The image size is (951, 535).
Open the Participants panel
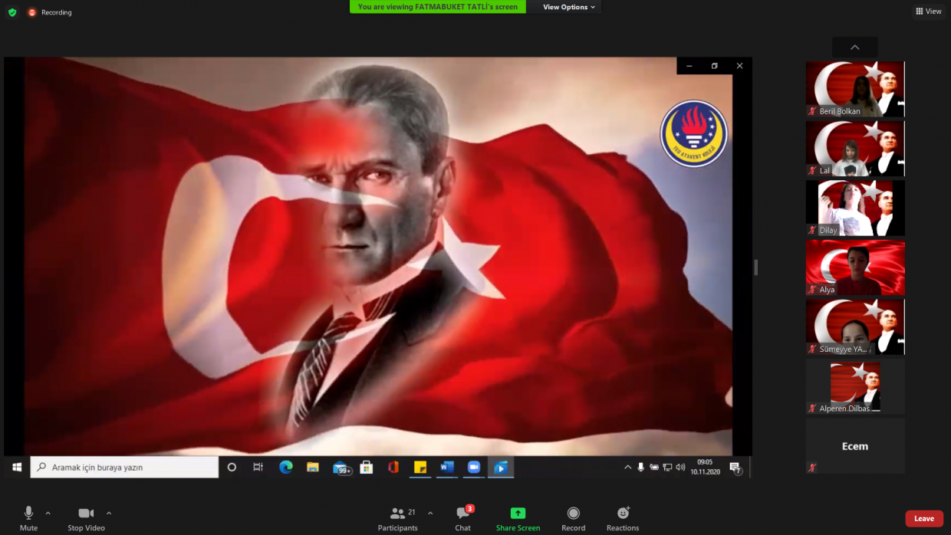click(x=398, y=518)
